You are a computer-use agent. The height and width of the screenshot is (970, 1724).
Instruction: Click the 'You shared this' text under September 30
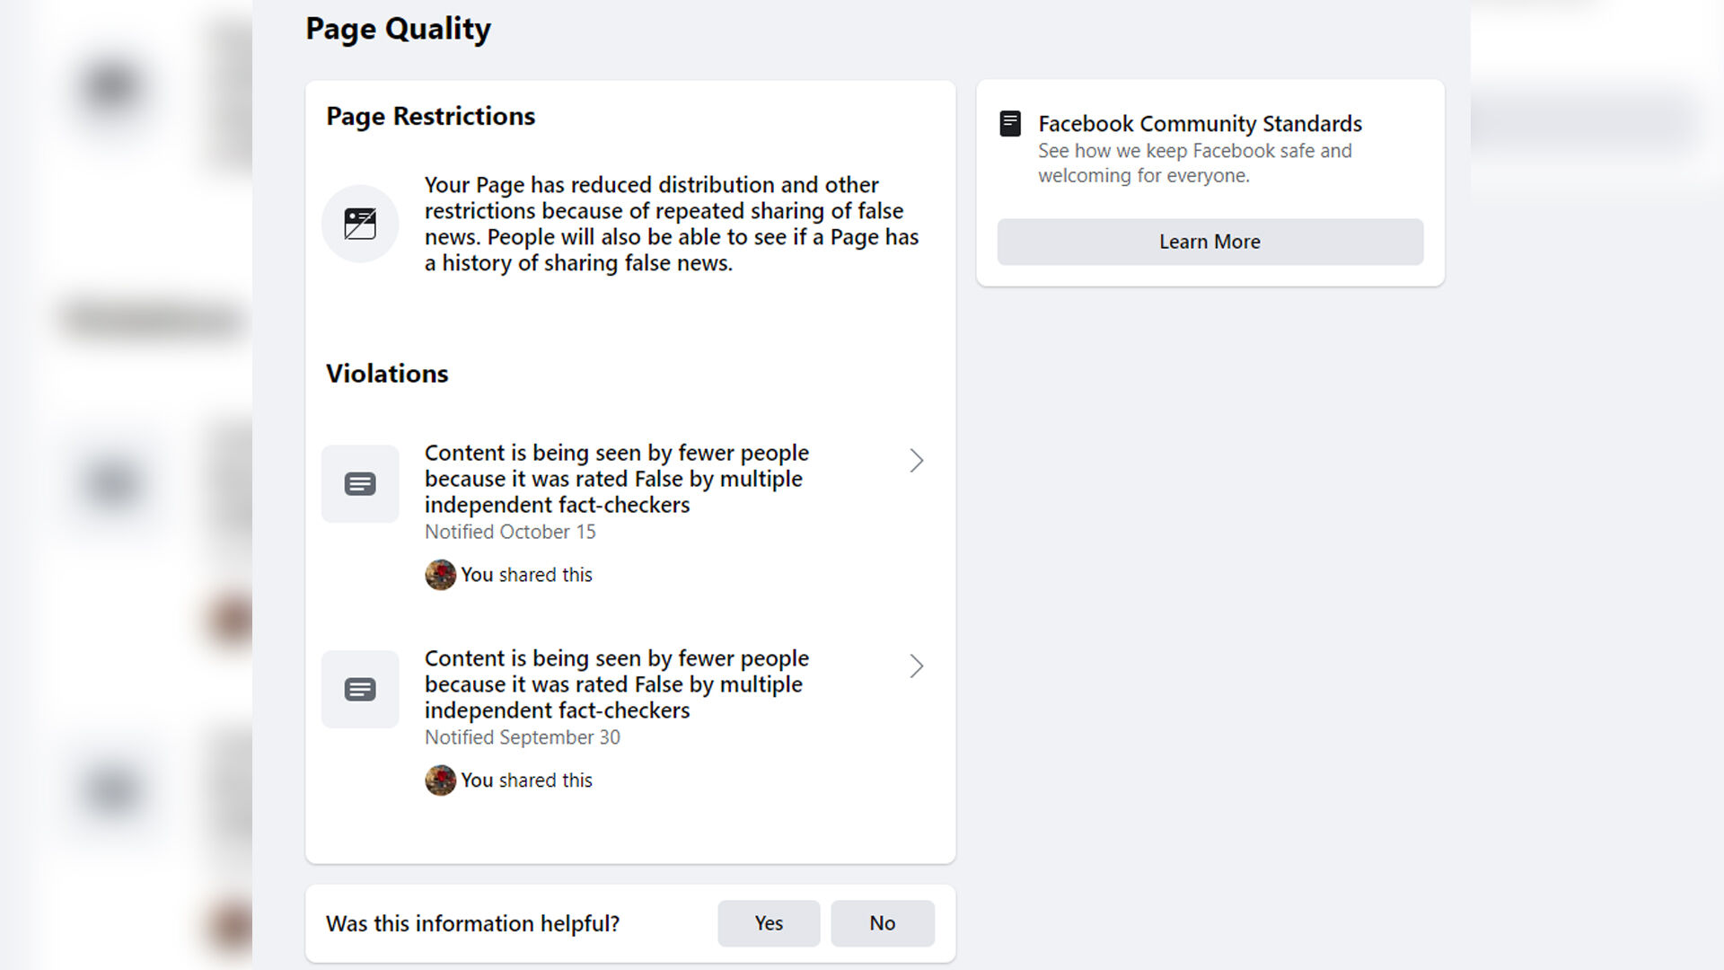[525, 780]
